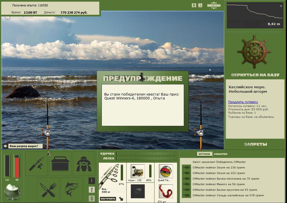Click the reel thumbnail with мощн. 135
Screen dimensions: 287x203
click(138, 171)
